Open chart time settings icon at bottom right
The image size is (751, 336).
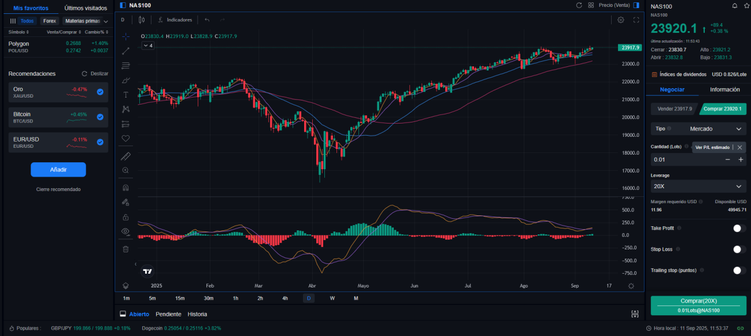pyautogui.click(x=631, y=286)
